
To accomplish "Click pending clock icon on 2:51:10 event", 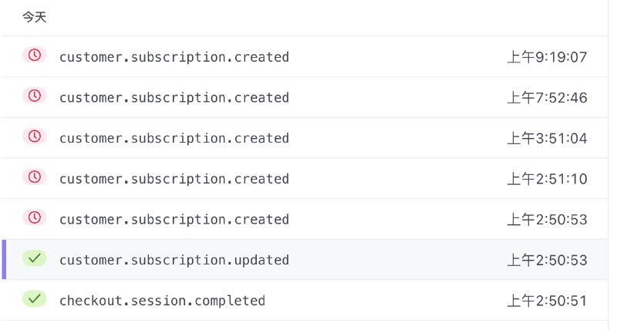I will pyautogui.click(x=35, y=177).
